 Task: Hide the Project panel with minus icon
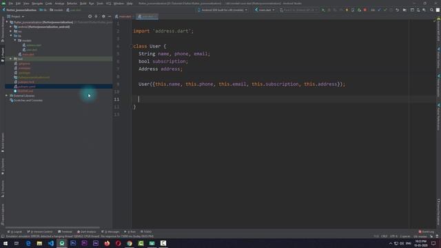click(x=110, y=17)
